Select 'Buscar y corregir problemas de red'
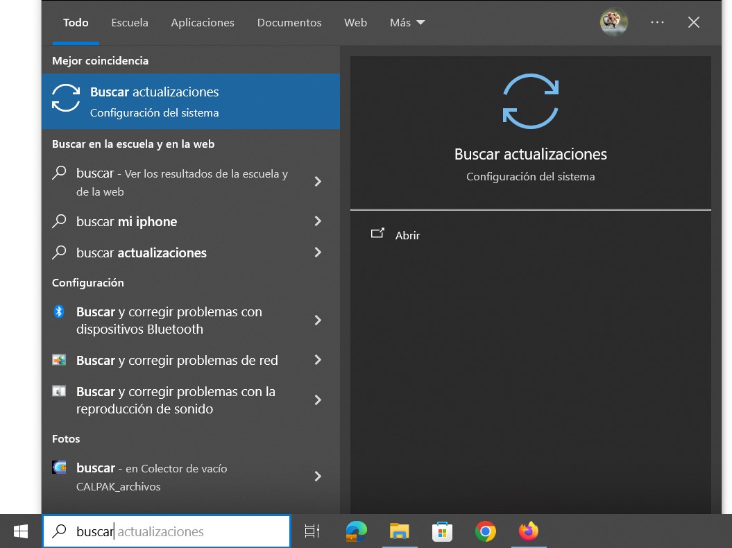Viewport: 732px width, 548px height. 177,360
